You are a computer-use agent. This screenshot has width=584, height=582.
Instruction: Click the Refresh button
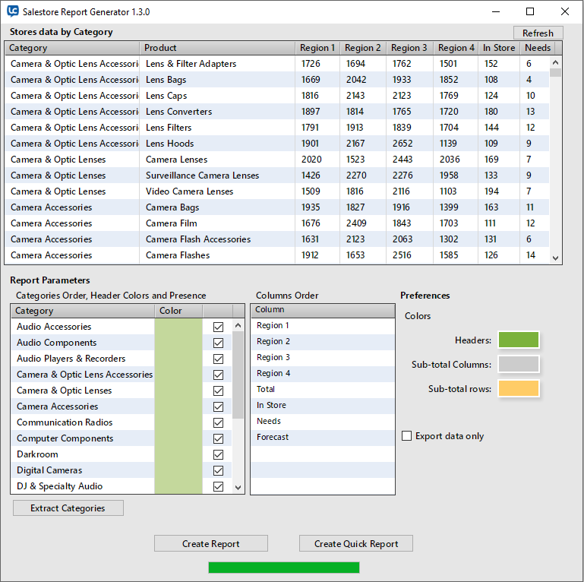tap(538, 33)
